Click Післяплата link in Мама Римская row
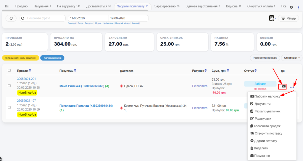 coord(200,86)
